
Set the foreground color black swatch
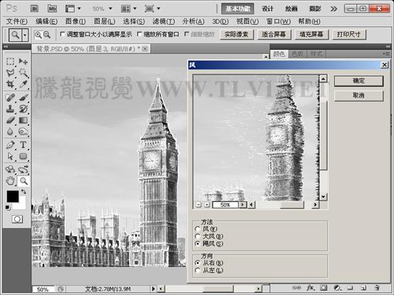(12, 196)
